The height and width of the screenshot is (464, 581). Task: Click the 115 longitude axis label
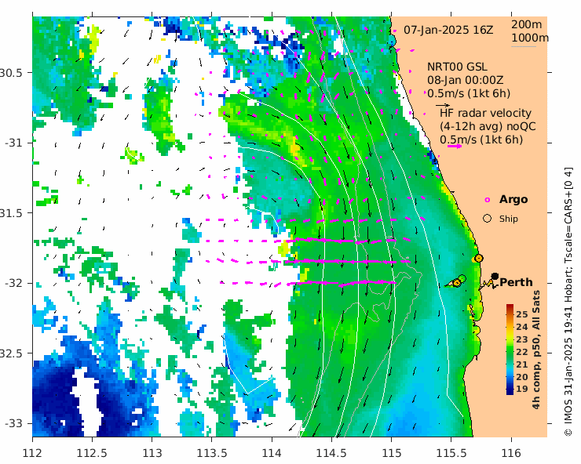click(x=391, y=453)
